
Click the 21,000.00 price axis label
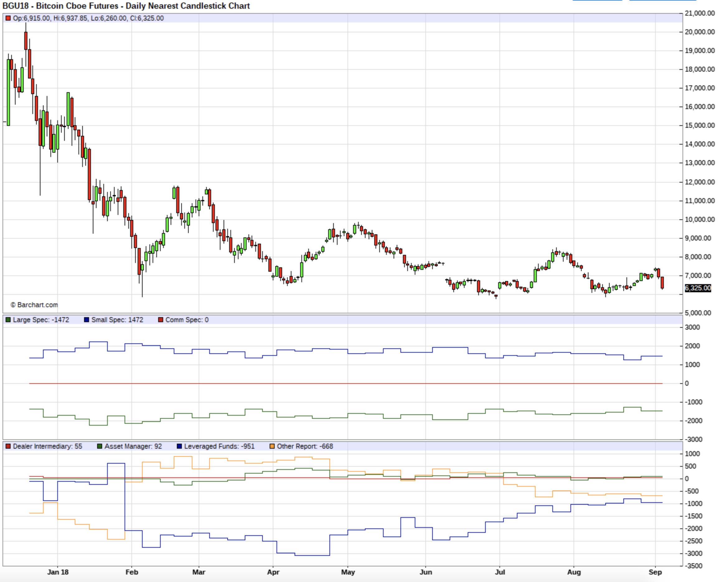[x=700, y=13]
